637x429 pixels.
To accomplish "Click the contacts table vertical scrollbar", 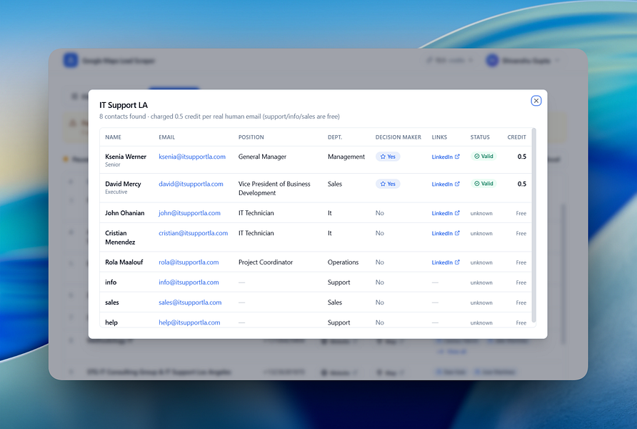I will pyautogui.click(x=534, y=226).
